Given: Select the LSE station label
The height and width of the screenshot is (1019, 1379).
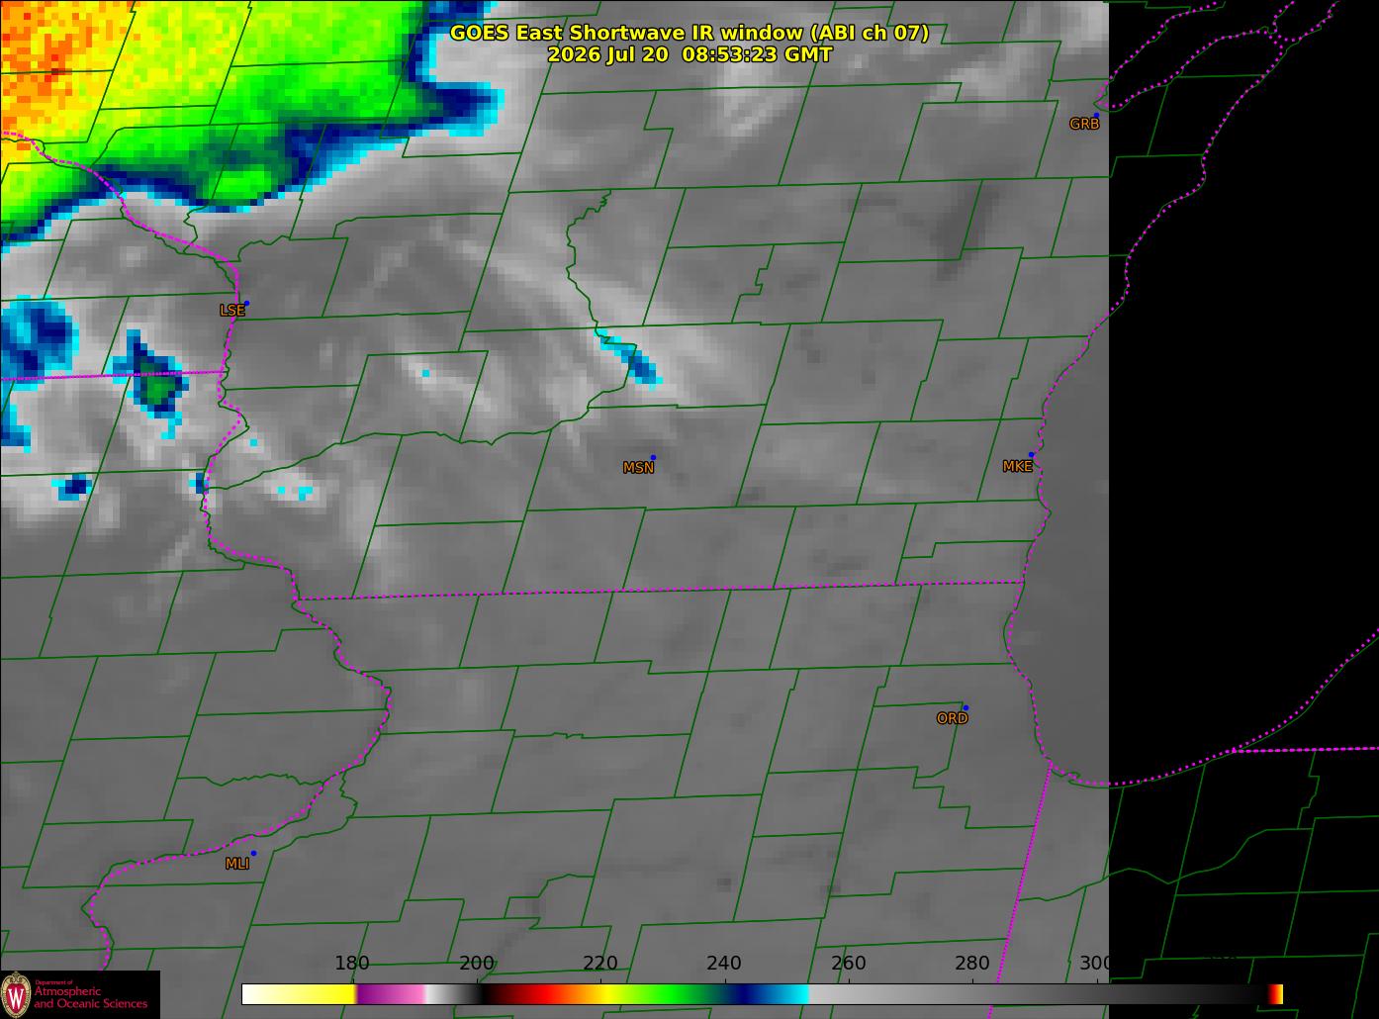Looking at the screenshot, I should 231,310.
